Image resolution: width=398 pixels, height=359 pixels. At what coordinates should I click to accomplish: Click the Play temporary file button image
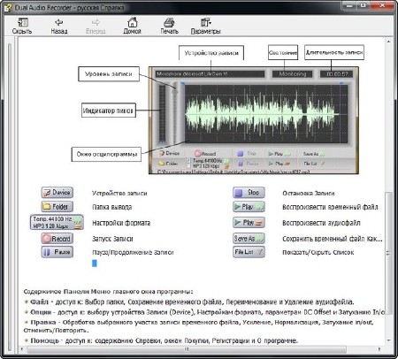(x=249, y=207)
